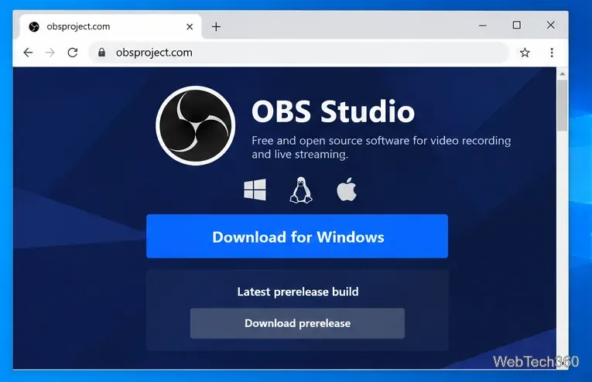
Task: Reload the obsproject.com page
Action: tap(73, 53)
